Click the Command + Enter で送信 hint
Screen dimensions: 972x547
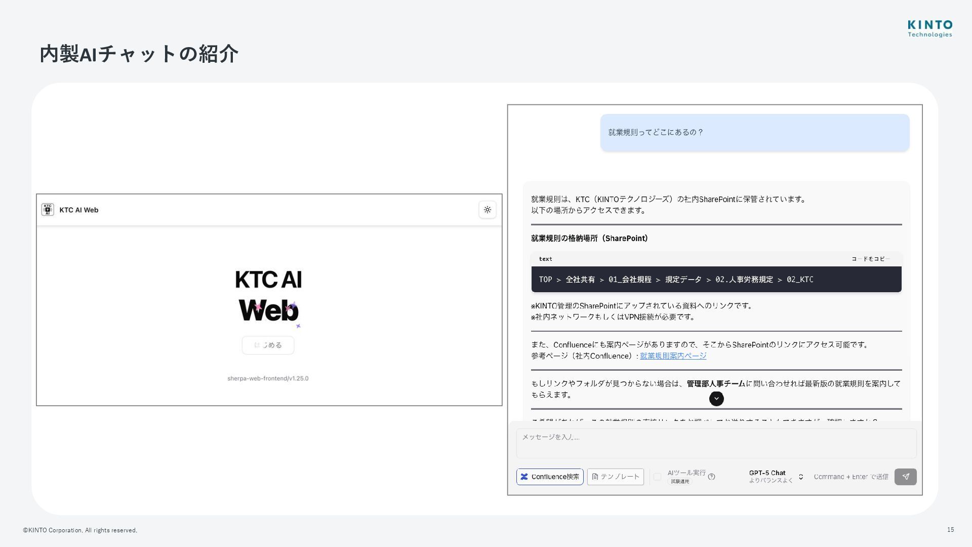click(x=851, y=477)
